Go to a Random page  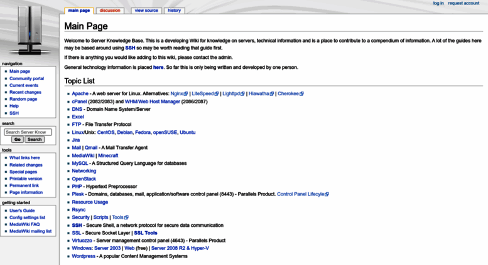[x=23, y=99]
